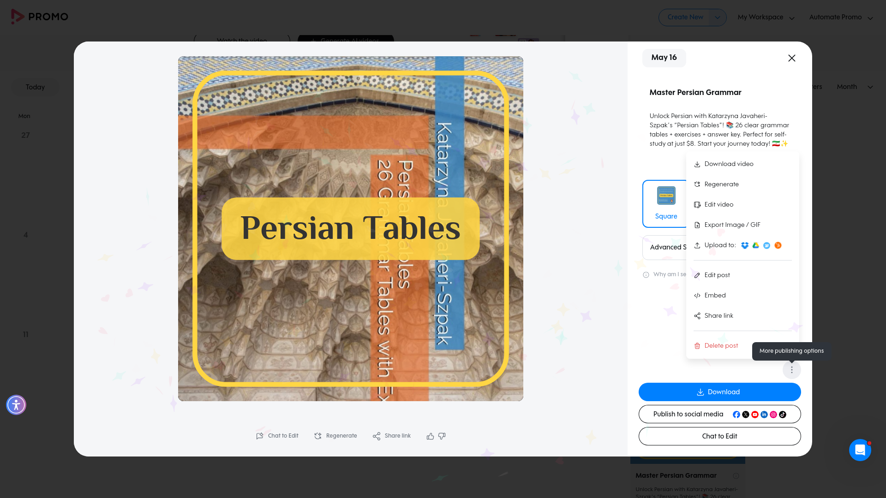Image resolution: width=886 pixels, height=498 pixels.
Task: Click 'Chat to Edit' below the video preview
Action: [x=277, y=436]
